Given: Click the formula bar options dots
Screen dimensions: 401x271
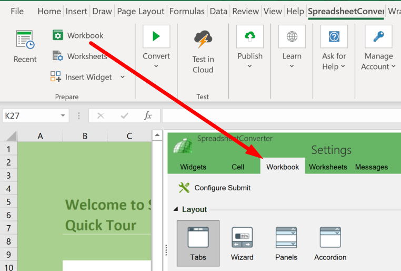Looking at the screenshot, I should click(79, 116).
